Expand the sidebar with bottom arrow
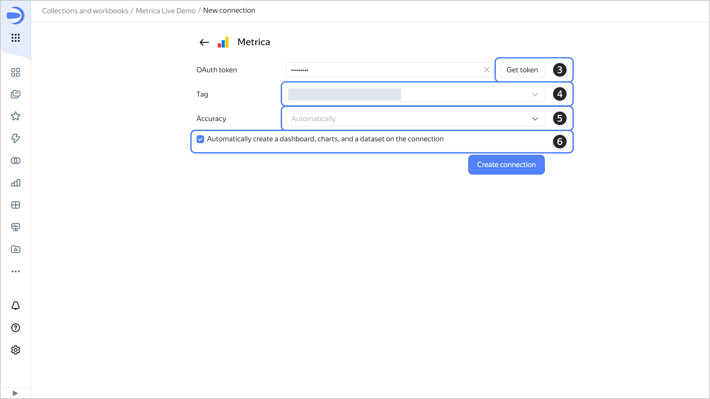The height and width of the screenshot is (399, 710). click(15, 393)
